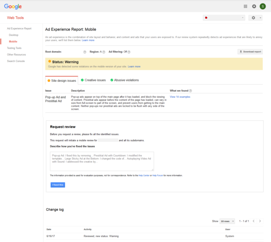Click the Help Forum link
Screen dimensions: 271x242
[158, 176]
